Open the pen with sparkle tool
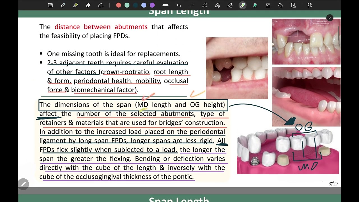Viewport: 359px width, 202px height. 205,5
